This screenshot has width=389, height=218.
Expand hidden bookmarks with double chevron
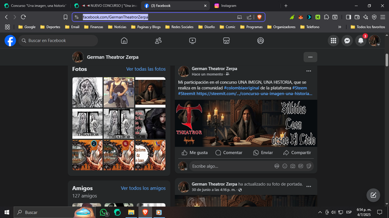(340, 27)
